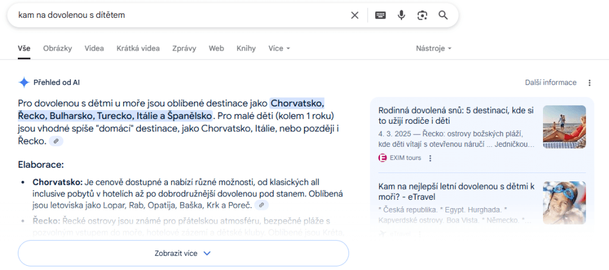Screen dimensions: 609x270
Task: Start voice search with microphone icon
Action: (x=401, y=15)
